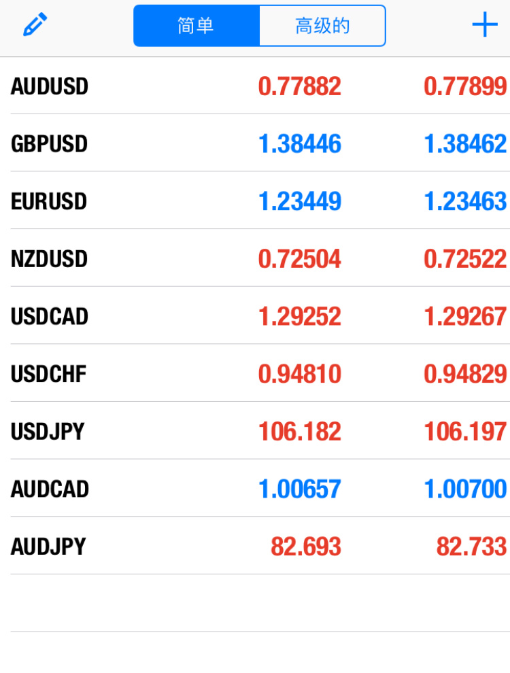Switch to the 高级的 advanced view tab

click(x=322, y=26)
